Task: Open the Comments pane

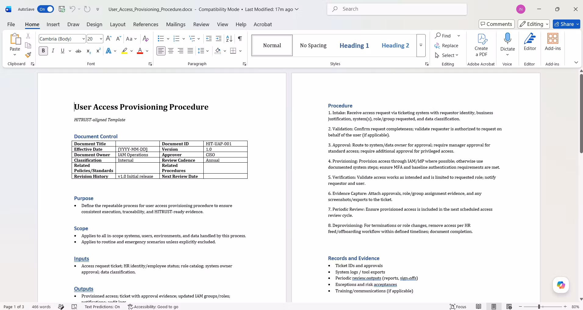Action: pyautogui.click(x=497, y=24)
